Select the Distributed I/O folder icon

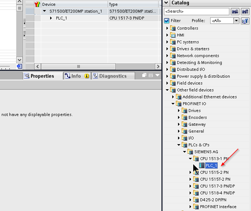pyautogui.click(x=173, y=69)
